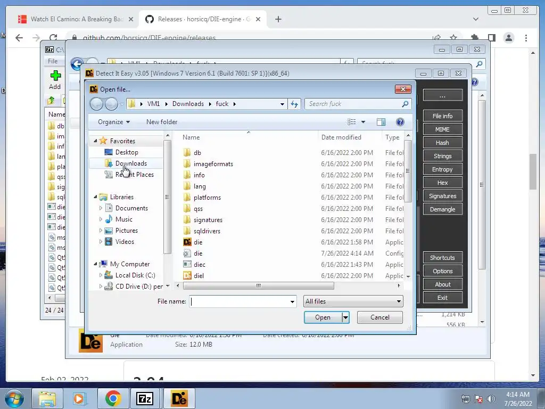Click the navigation pane vertical scrollbar

tap(167, 197)
